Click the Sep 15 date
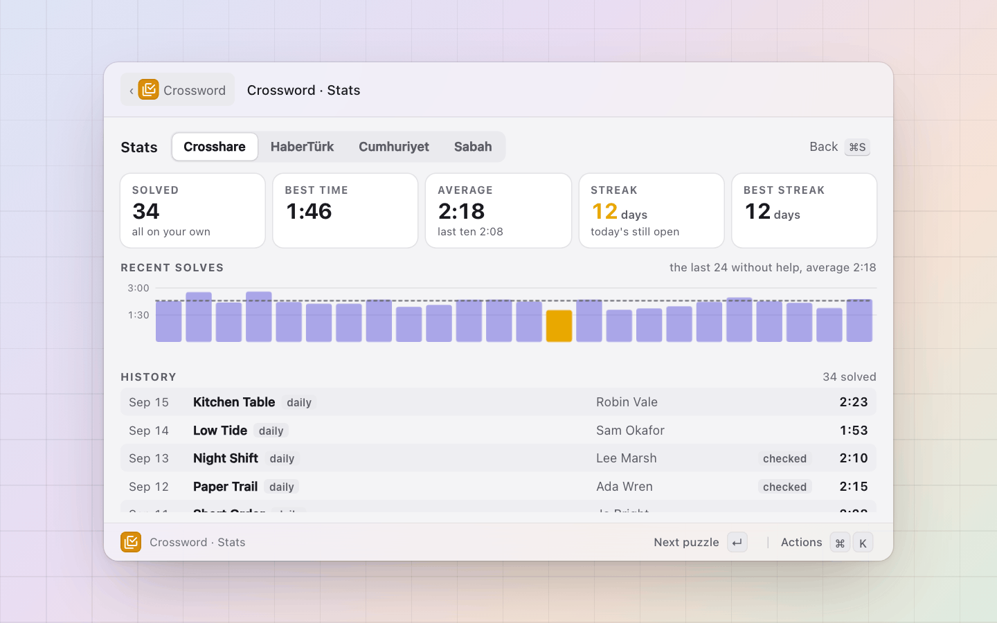997x623 pixels. point(149,402)
